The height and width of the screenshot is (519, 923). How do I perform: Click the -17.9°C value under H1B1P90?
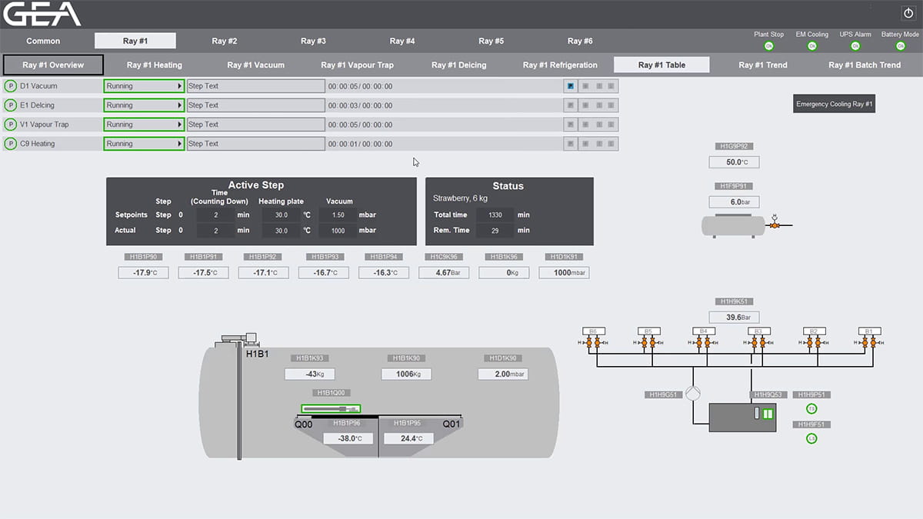pyautogui.click(x=143, y=272)
